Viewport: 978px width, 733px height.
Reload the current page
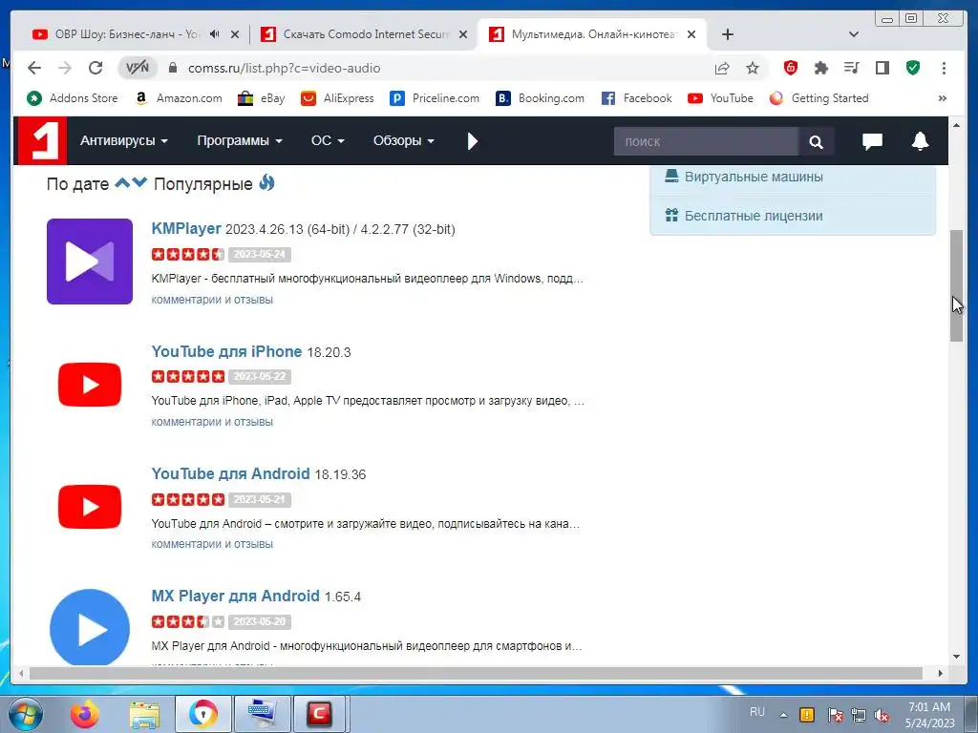click(96, 68)
